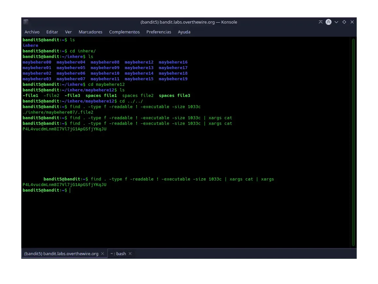The width and height of the screenshot is (378, 284).
Task: Click the 'spaces file1' entry
Action: (x=101, y=95)
